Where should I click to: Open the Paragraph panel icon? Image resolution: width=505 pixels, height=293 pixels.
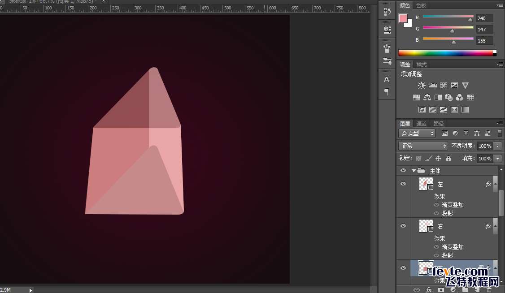point(387,92)
